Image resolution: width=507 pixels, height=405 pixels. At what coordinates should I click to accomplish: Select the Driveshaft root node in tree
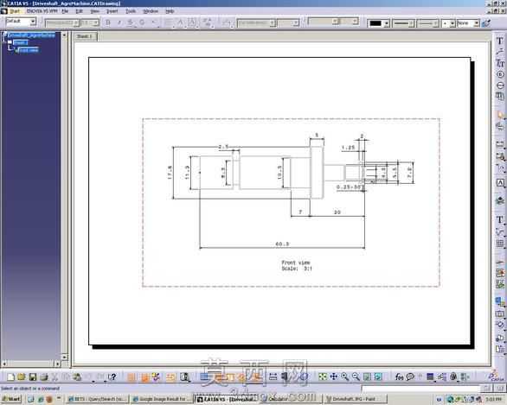(x=31, y=35)
